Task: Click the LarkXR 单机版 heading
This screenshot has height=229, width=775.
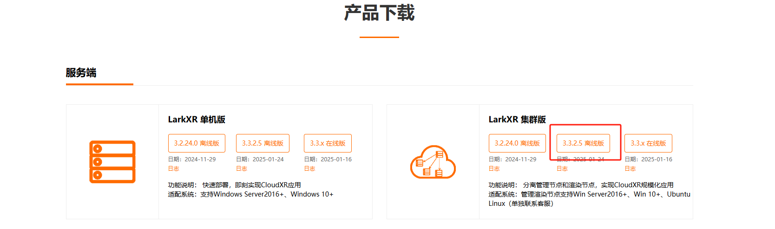Action: click(197, 120)
